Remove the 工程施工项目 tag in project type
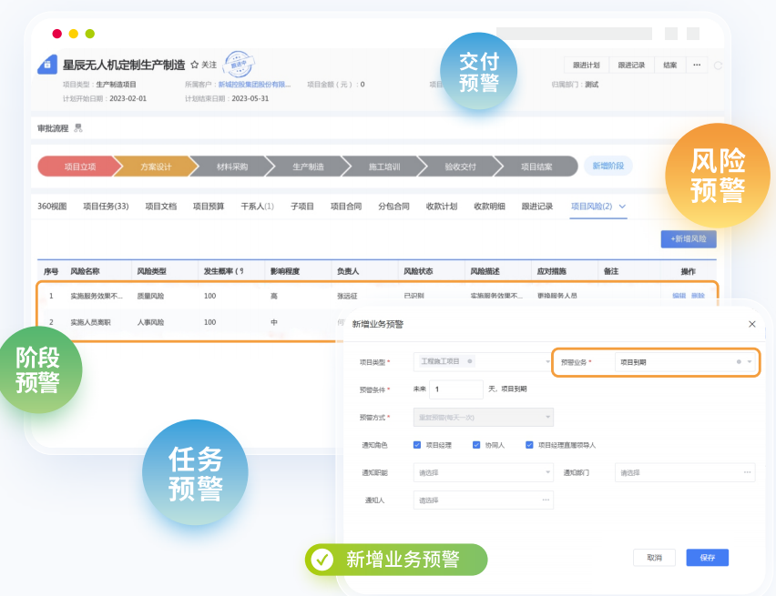Image resolution: width=776 pixels, height=596 pixels. [470, 361]
